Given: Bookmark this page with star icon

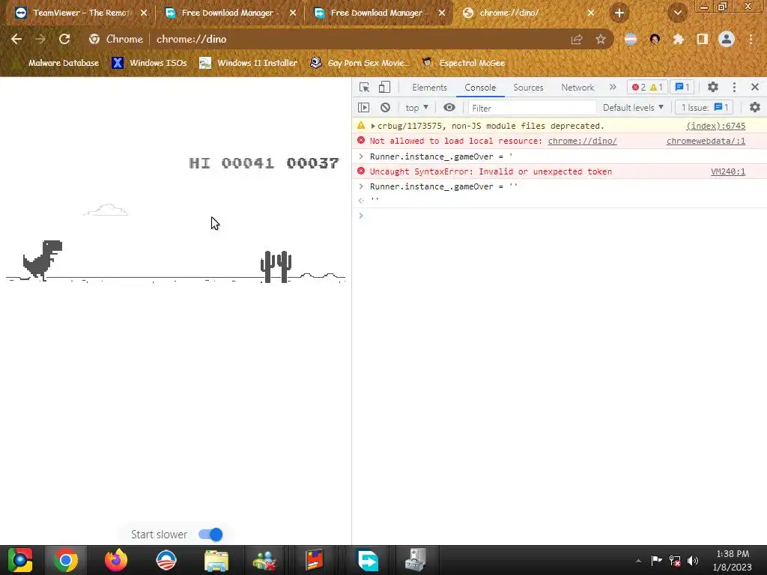Looking at the screenshot, I should (601, 39).
